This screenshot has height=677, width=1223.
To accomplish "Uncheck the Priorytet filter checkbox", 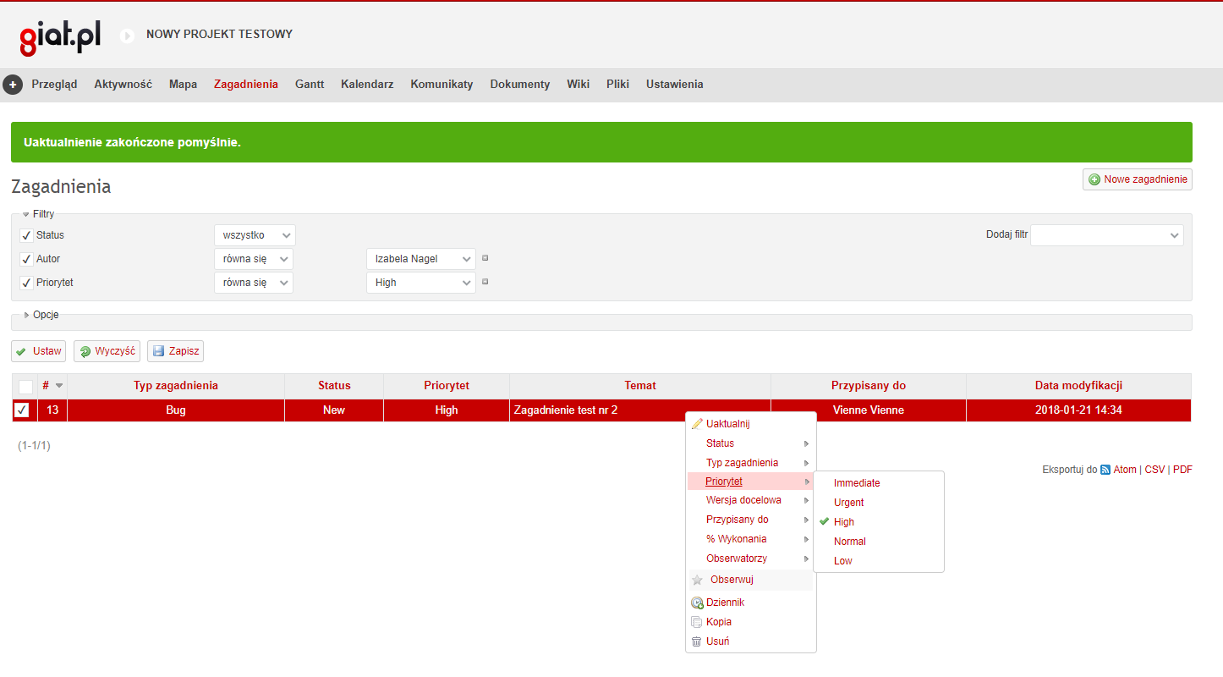I will 26,283.
